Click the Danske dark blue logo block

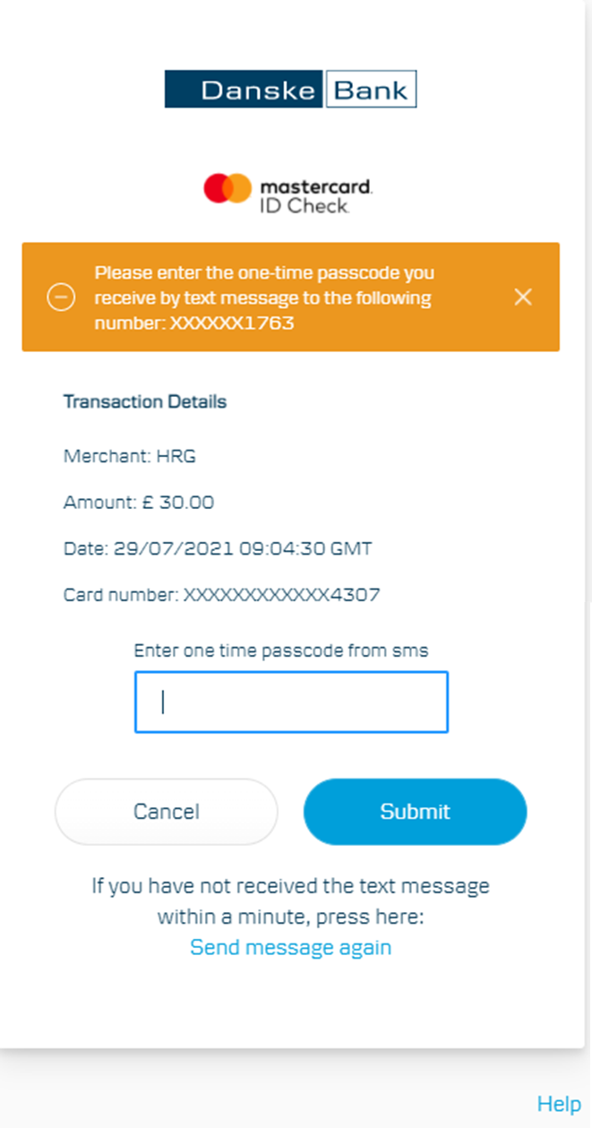245,90
